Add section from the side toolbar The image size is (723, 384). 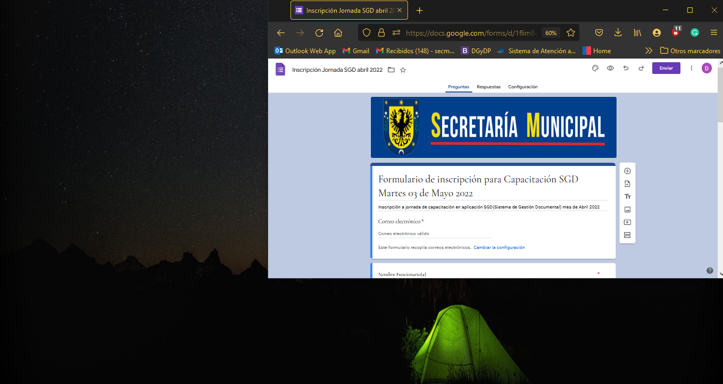[627, 235]
